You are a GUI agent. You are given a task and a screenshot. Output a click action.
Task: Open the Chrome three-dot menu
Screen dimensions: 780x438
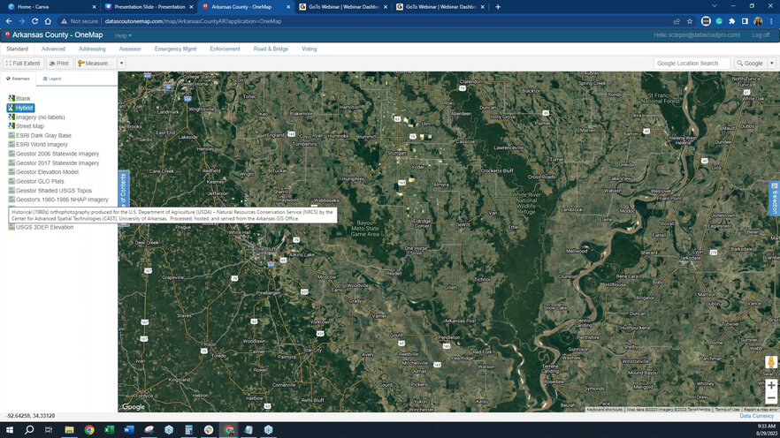pos(771,21)
